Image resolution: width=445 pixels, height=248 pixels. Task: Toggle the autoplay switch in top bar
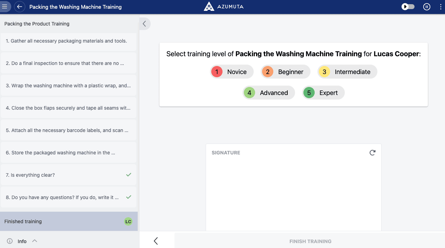point(408,7)
